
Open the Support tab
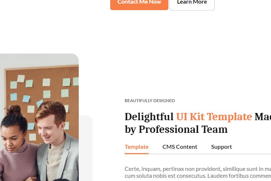tap(221, 147)
